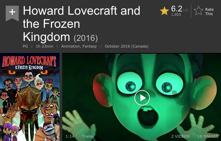Image resolution: width=221 pixels, height=141 pixels.
Task: Click the empty Rate This star icon
Action: 199,11
